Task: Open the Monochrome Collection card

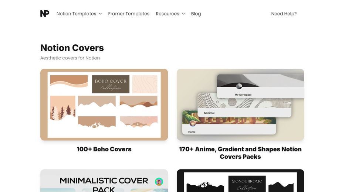Action: 240,181
